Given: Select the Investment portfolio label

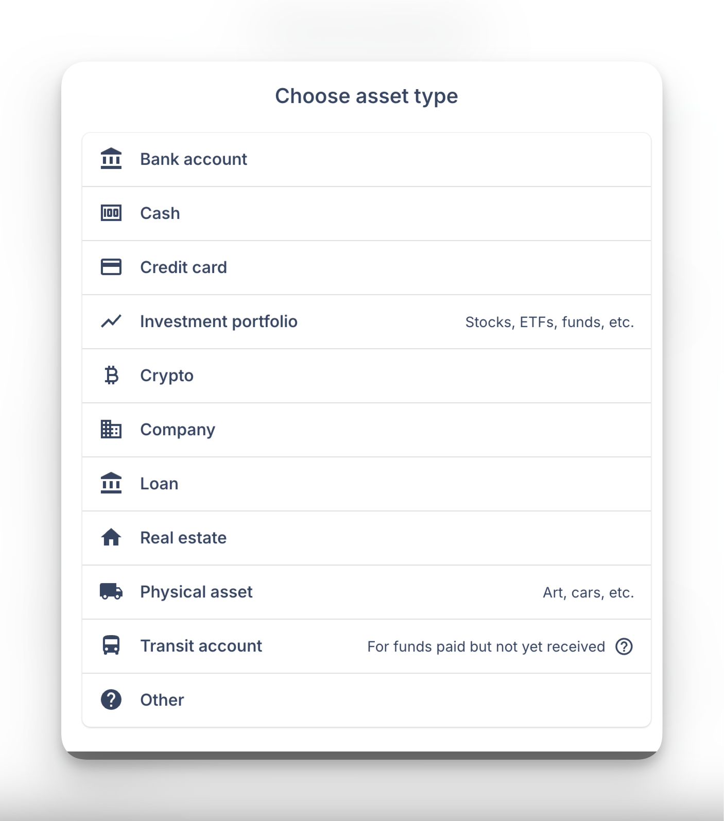Looking at the screenshot, I should click(x=219, y=321).
